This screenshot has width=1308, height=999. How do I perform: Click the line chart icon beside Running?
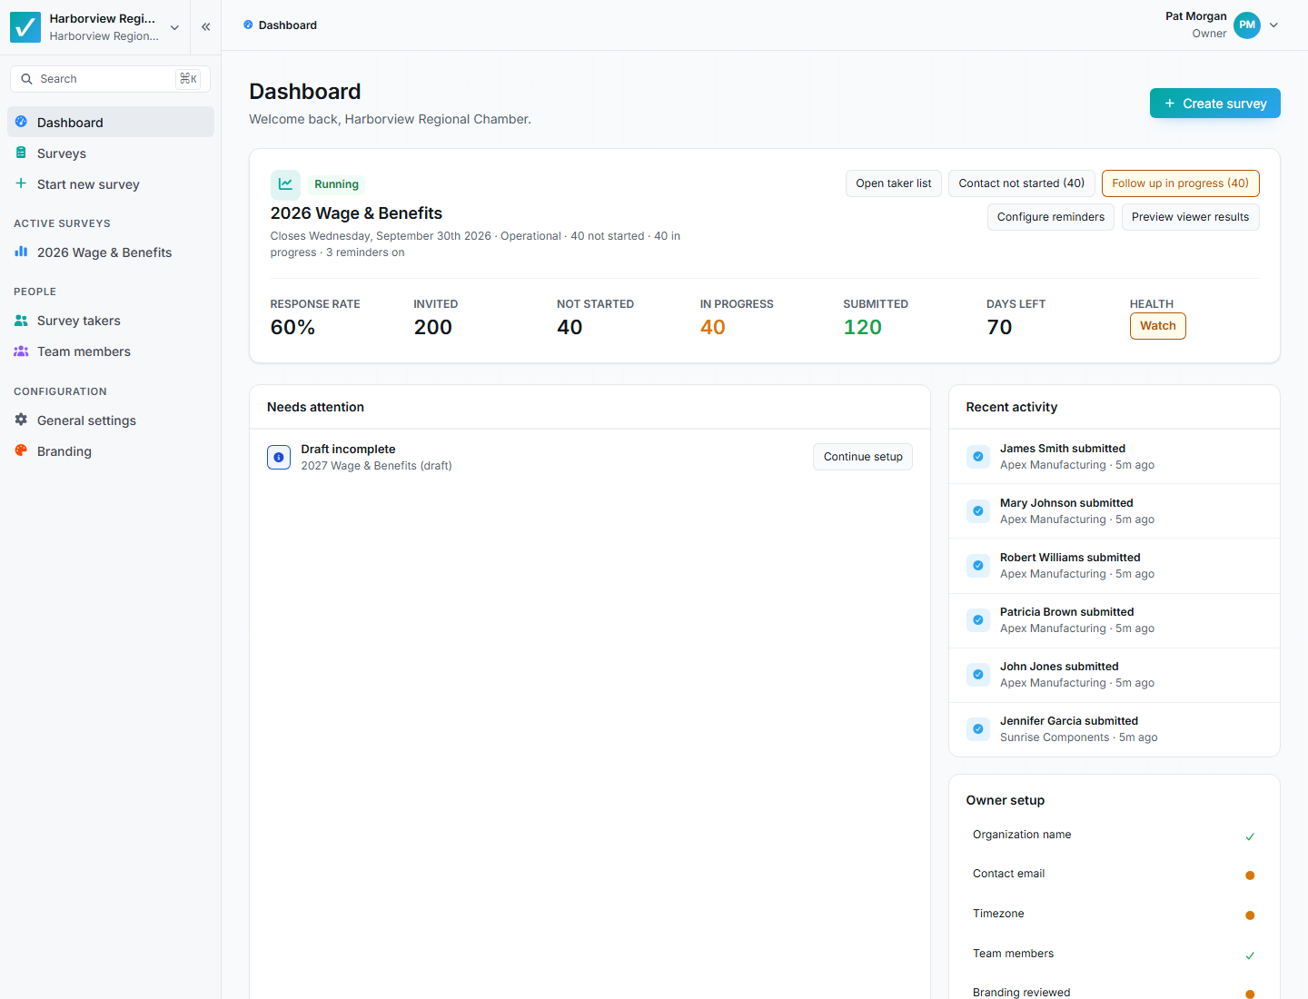click(285, 184)
